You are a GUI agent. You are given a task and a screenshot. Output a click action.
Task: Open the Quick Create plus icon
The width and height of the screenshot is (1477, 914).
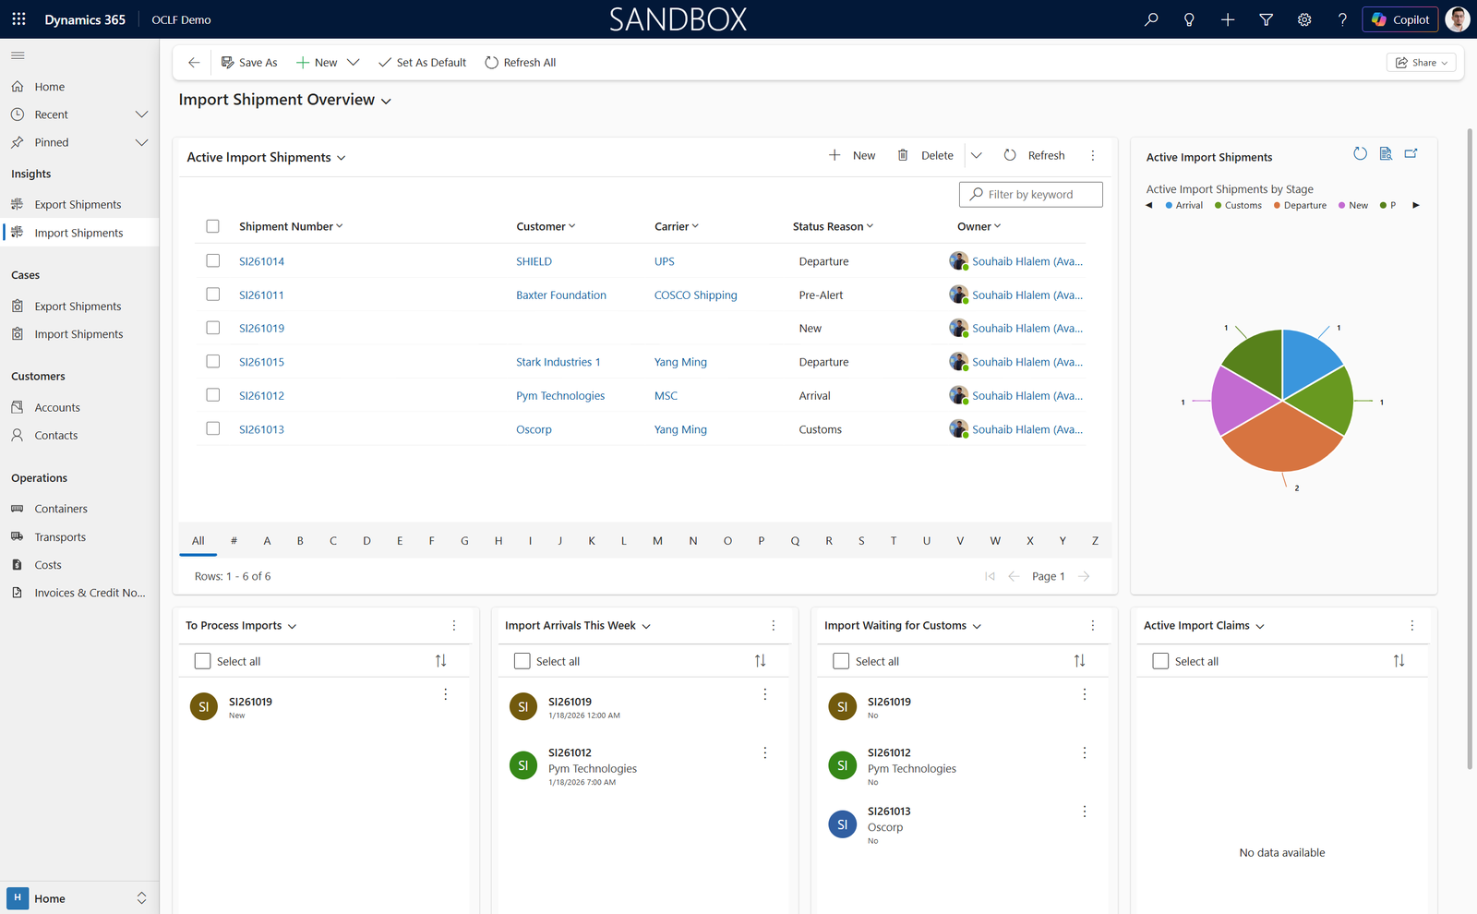1228,18
